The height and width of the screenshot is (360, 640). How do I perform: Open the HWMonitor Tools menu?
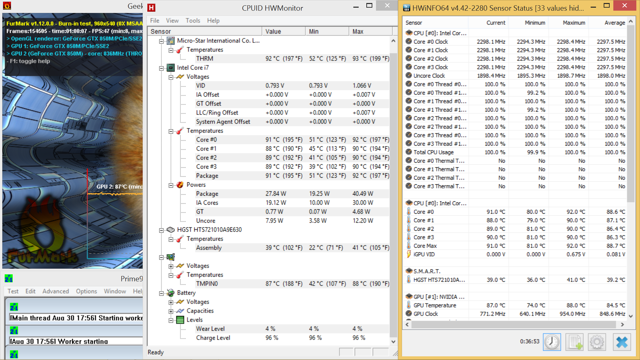pos(193,21)
